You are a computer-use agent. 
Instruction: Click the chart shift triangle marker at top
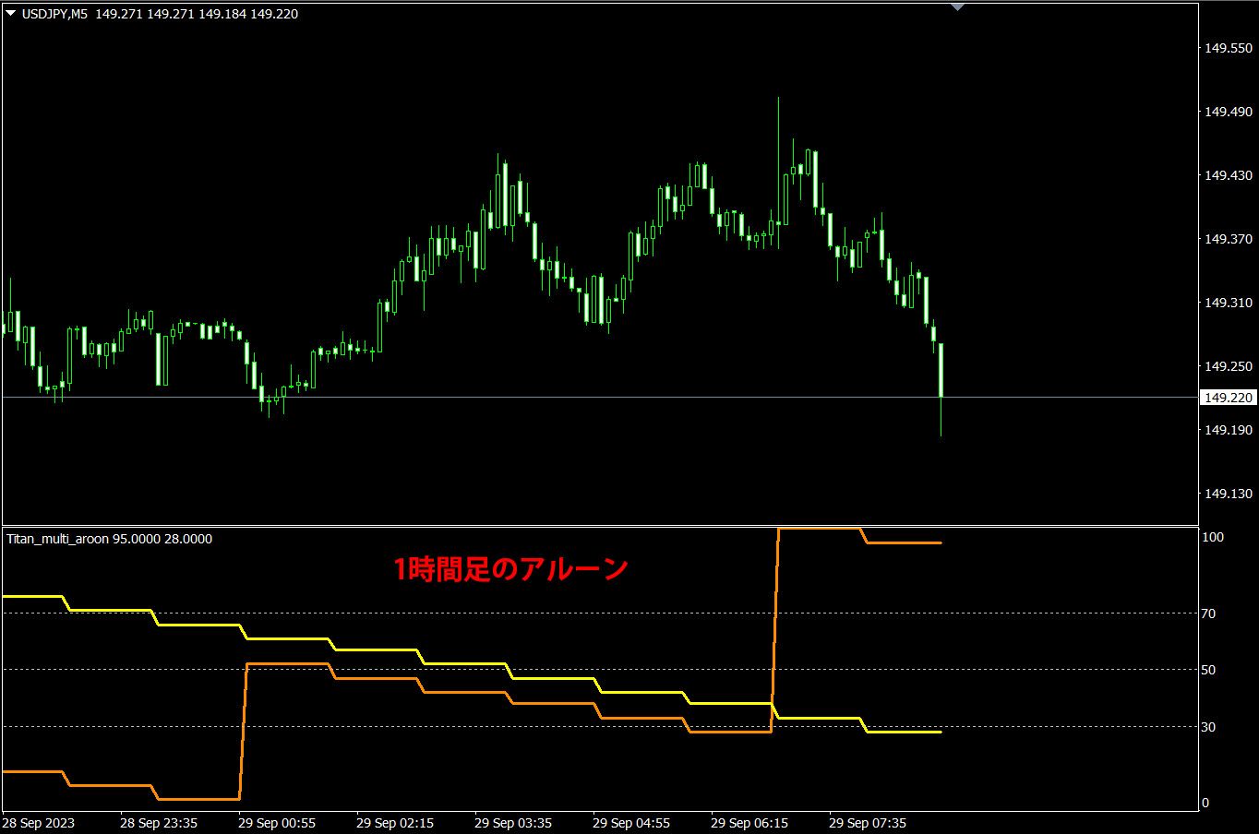click(957, 7)
